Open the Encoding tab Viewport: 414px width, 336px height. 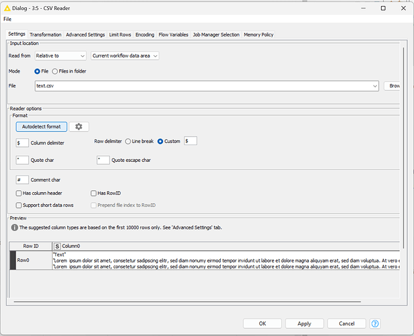[x=145, y=34]
